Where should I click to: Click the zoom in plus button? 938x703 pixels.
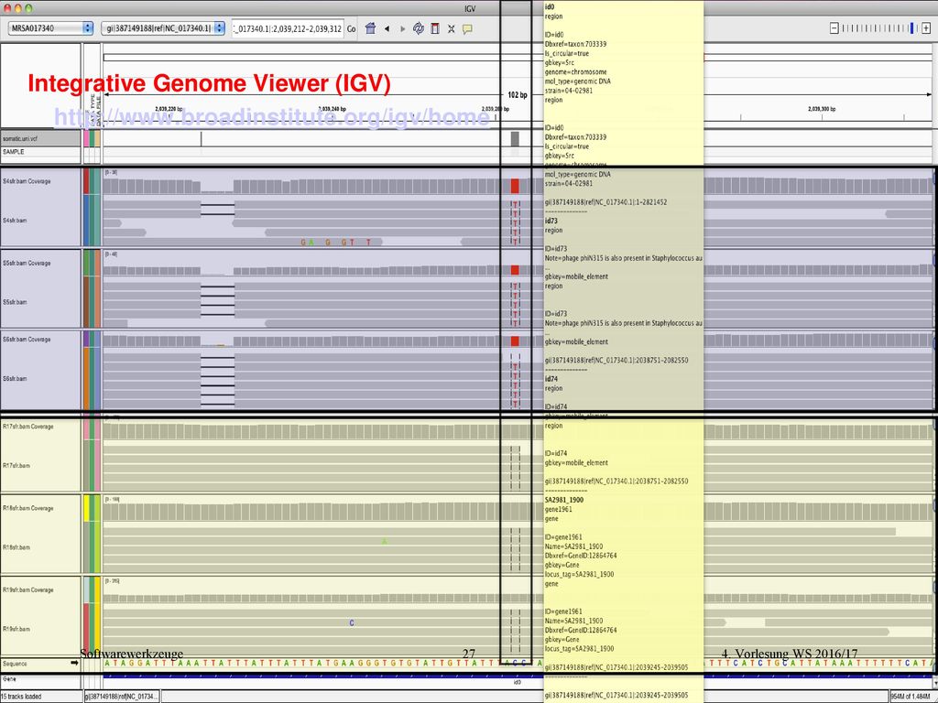[x=926, y=28]
